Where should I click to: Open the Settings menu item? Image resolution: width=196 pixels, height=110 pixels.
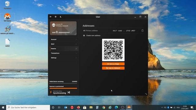(64, 58)
